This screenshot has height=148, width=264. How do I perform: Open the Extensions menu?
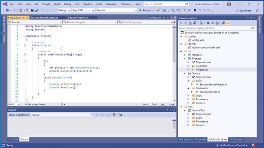(111, 4)
